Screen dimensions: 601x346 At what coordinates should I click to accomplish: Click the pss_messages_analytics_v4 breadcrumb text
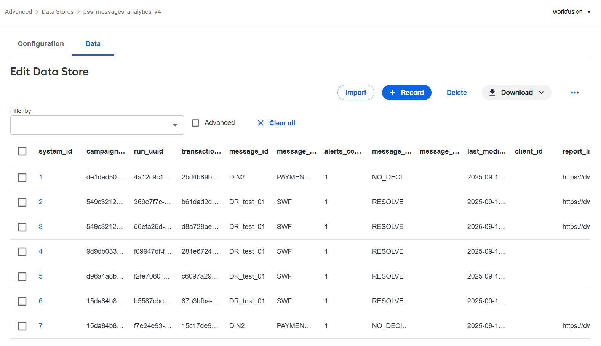tap(122, 12)
